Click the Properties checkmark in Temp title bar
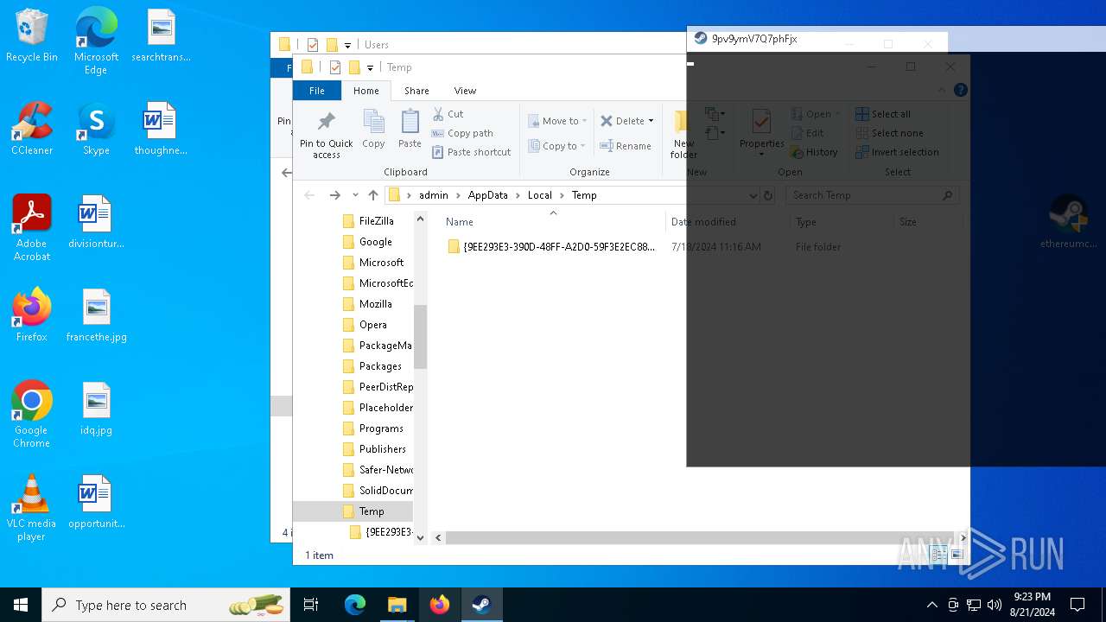Image resolution: width=1106 pixels, height=622 pixels. point(334,67)
